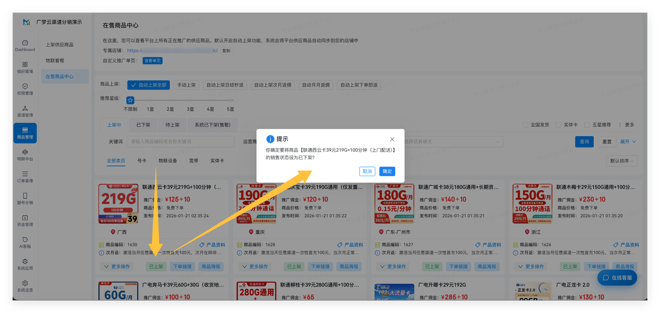Switch to the 系统已下架(售罄) tab
The width and height of the screenshot is (660, 313).
click(213, 125)
